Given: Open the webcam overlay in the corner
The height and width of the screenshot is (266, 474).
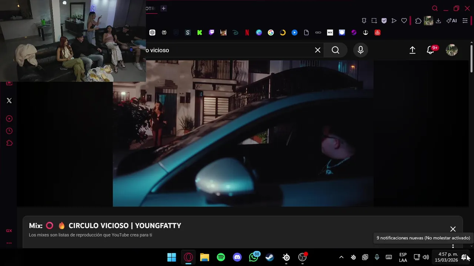Looking at the screenshot, I should (x=73, y=41).
